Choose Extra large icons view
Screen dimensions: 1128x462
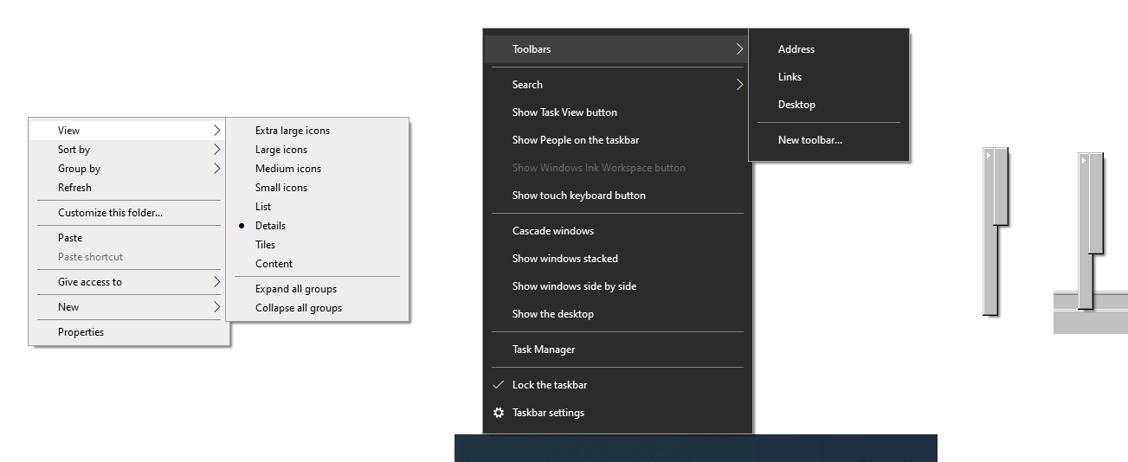pos(292,131)
